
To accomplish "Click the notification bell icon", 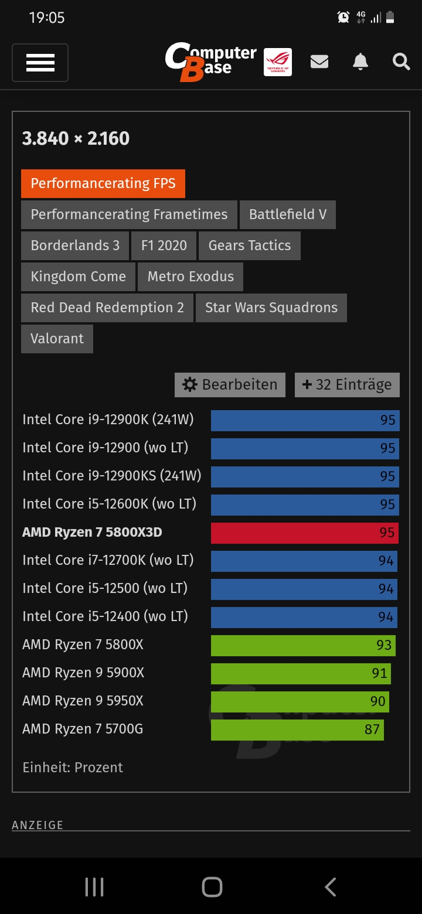I will [x=360, y=62].
